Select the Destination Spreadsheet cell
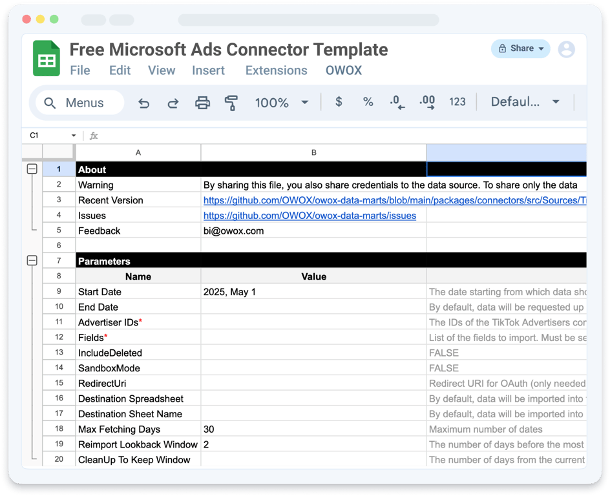 tap(138, 398)
